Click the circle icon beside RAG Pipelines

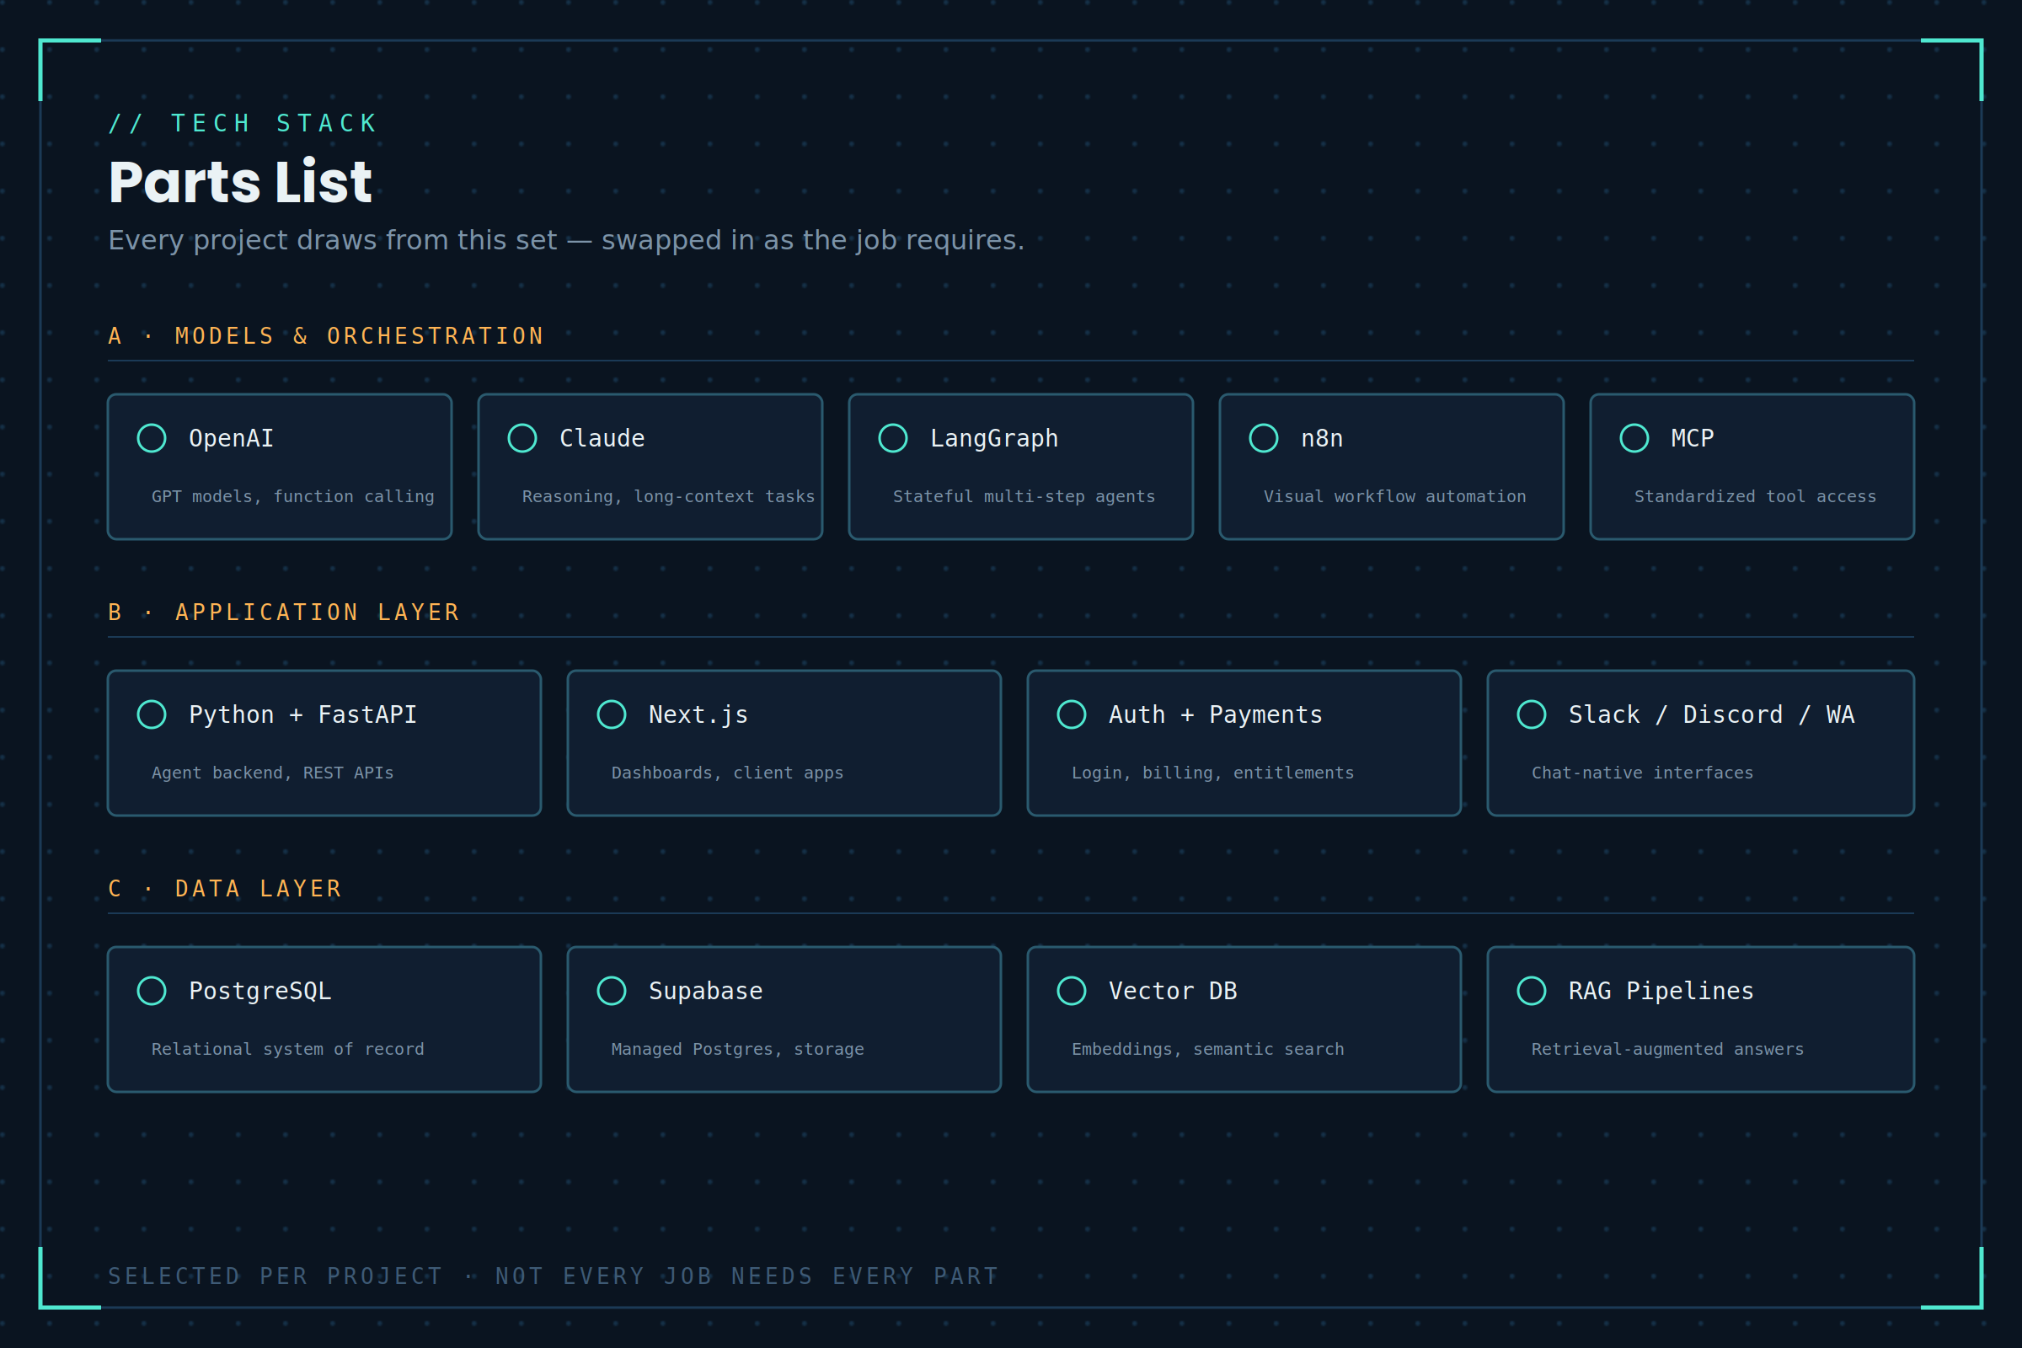[x=1531, y=991]
